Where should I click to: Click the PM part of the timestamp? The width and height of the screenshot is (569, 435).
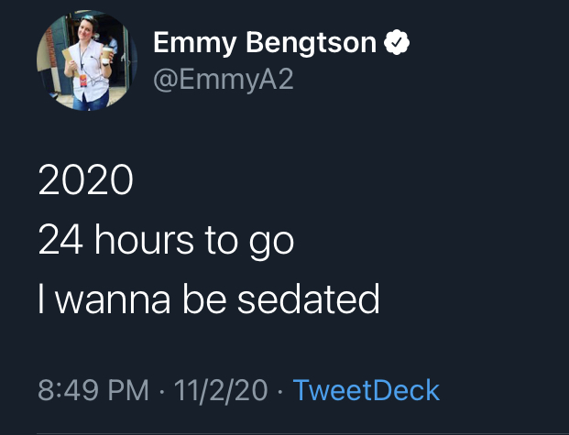coord(129,391)
